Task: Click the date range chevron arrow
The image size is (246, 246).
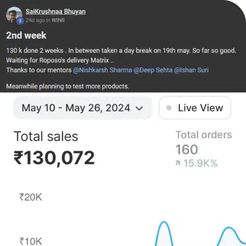Action: point(139,108)
